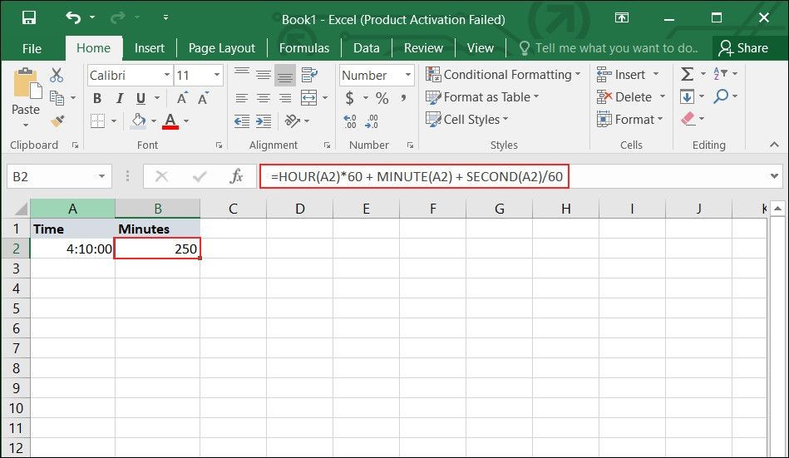Viewport: 789px width, 458px height.
Task: Open Paste options dropdown arrow
Action: (x=26, y=125)
